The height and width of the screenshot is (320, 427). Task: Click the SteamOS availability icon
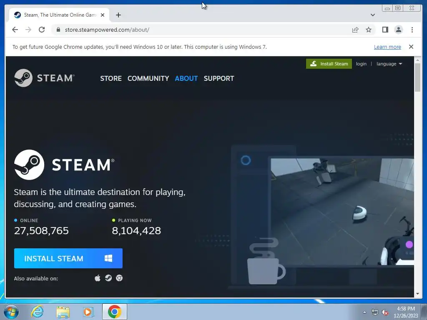[x=108, y=278]
